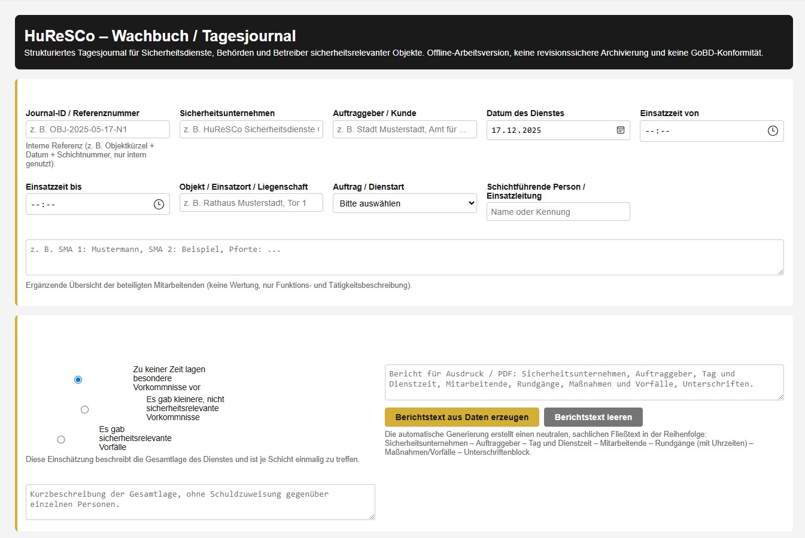Focus the Sicherheitsunternehmen input field
Screen dimensions: 805x538
tap(251, 129)
